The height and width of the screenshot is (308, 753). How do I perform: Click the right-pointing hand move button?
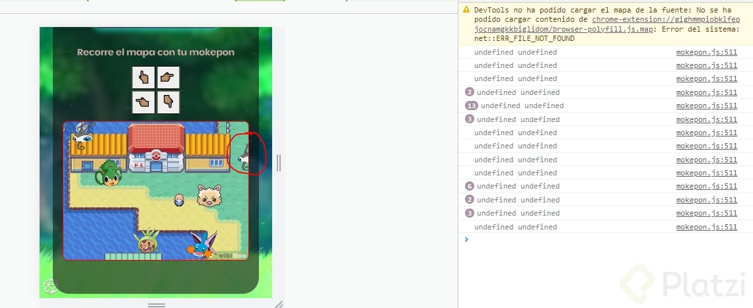point(168,77)
